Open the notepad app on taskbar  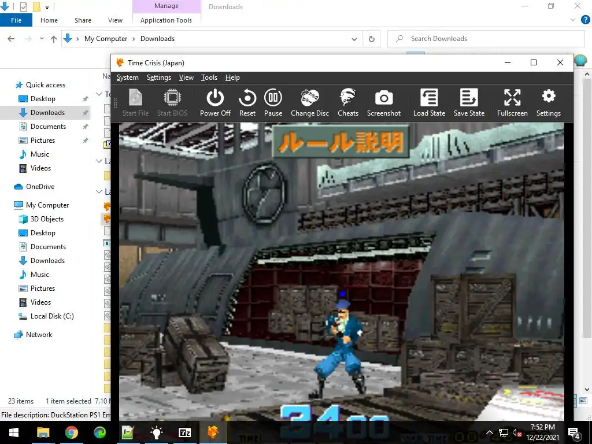point(128,432)
